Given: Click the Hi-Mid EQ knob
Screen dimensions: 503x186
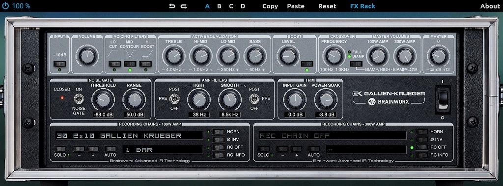Looking at the screenshot, I should click(201, 56).
